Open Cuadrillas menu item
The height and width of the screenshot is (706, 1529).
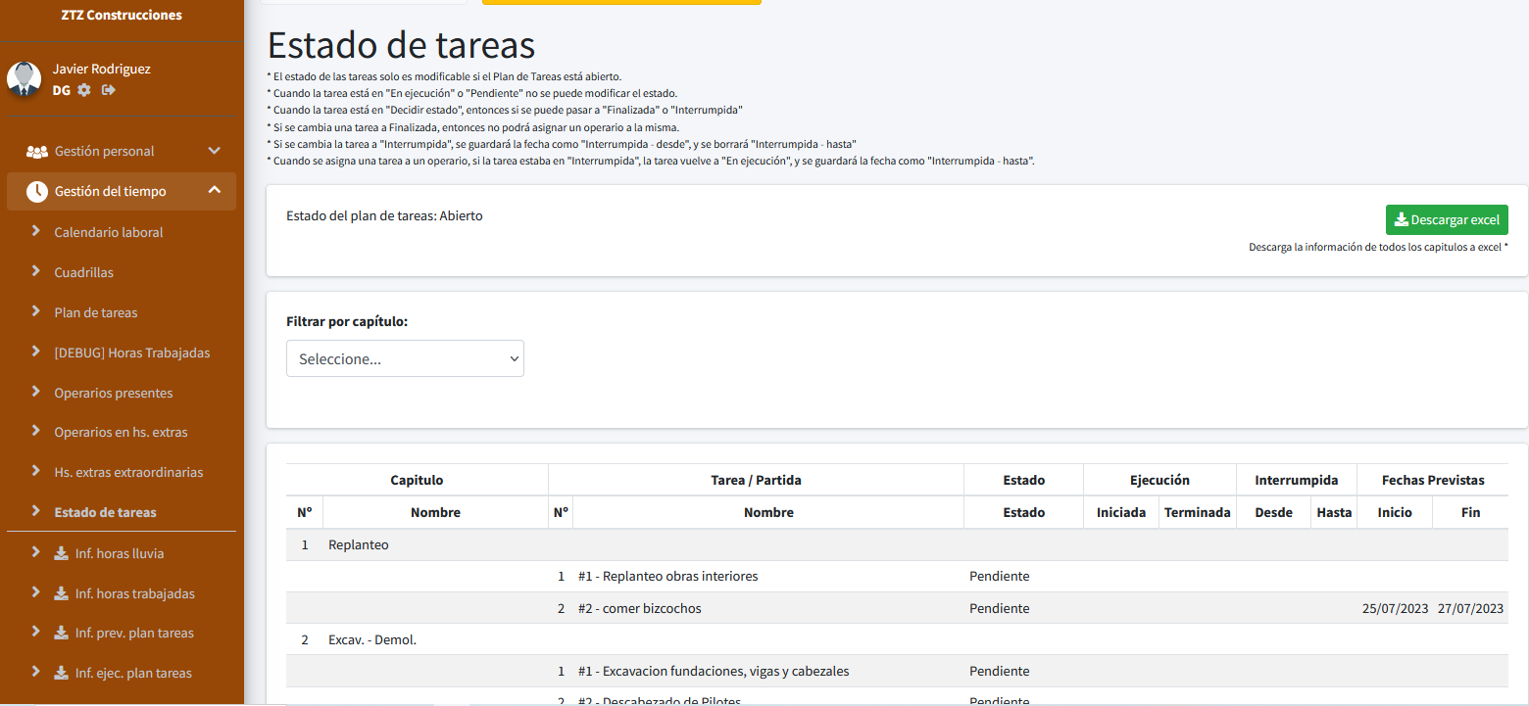(84, 273)
